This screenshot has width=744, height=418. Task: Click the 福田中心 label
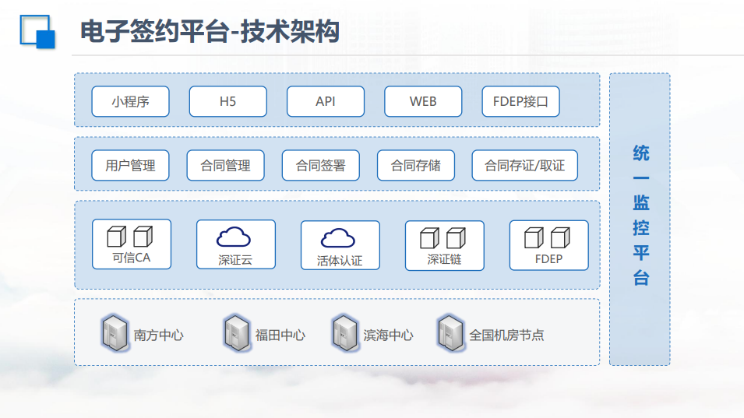(280, 335)
